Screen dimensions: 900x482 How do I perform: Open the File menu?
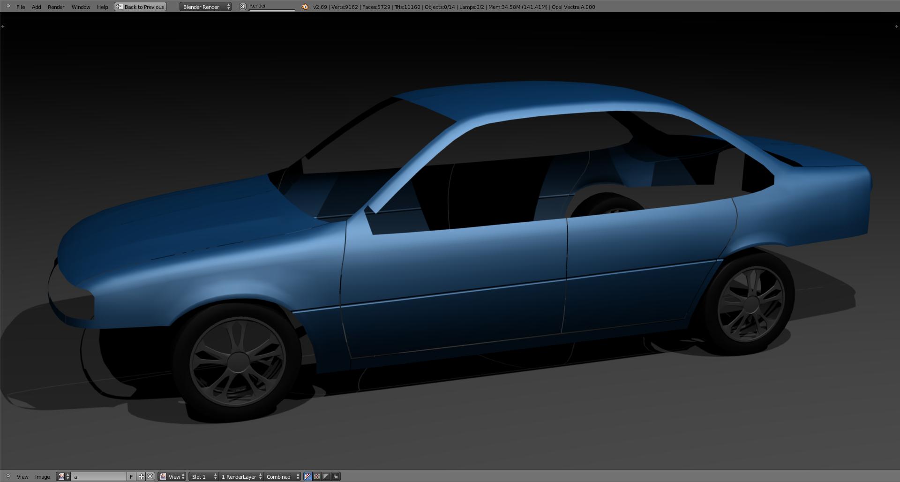[x=21, y=7]
